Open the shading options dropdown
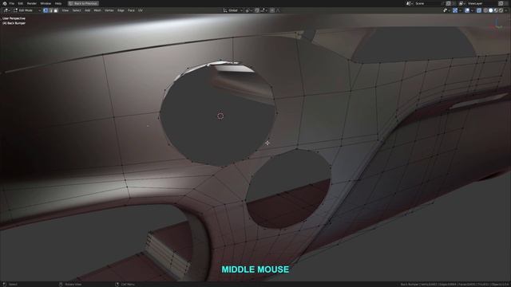The height and width of the screenshot is (287, 511). pyautogui.click(x=506, y=10)
